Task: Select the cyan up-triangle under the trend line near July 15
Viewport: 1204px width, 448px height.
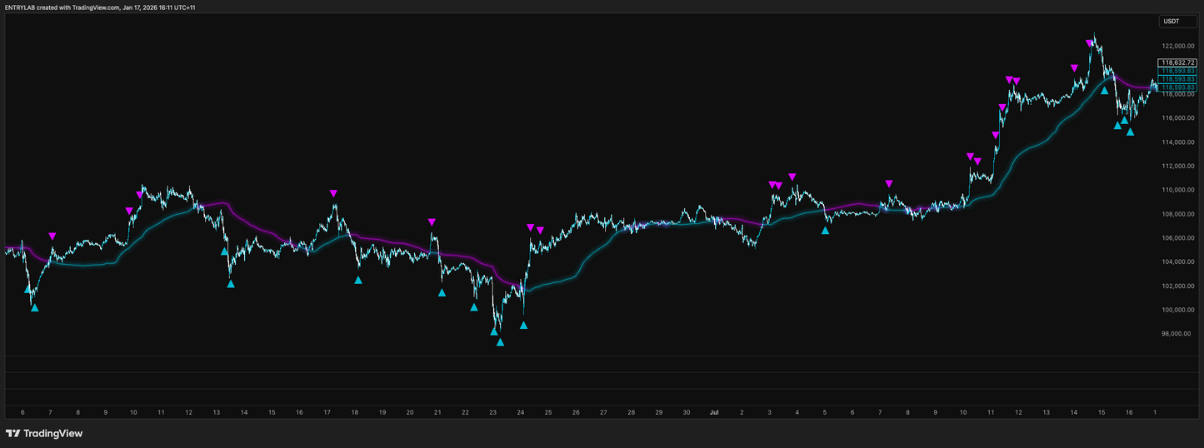Action: click(1105, 90)
